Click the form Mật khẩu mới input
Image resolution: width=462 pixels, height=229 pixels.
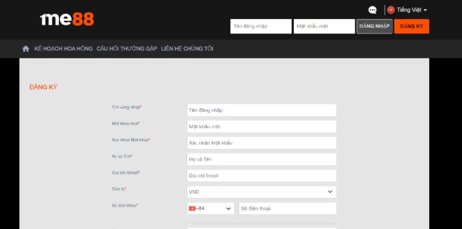tap(262, 126)
